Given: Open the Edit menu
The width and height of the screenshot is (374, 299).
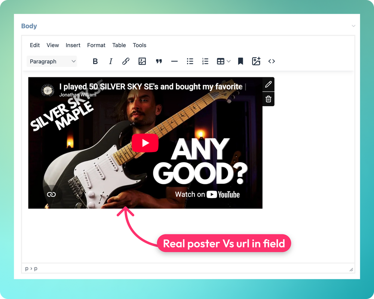Looking at the screenshot, I should (x=35, y=45).
